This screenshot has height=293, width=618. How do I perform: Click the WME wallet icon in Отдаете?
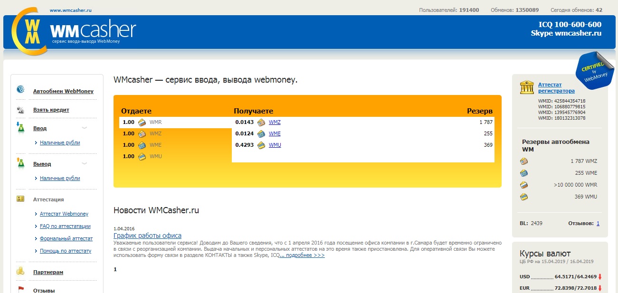tap(142, 145)
